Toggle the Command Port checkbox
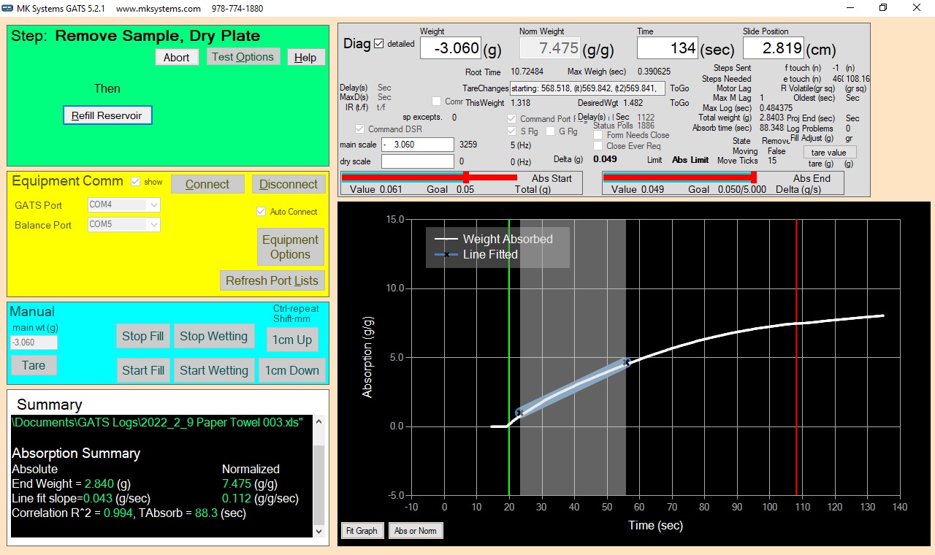Image resolution: width=935 pixels, height=555 pixels. point(512,119)
